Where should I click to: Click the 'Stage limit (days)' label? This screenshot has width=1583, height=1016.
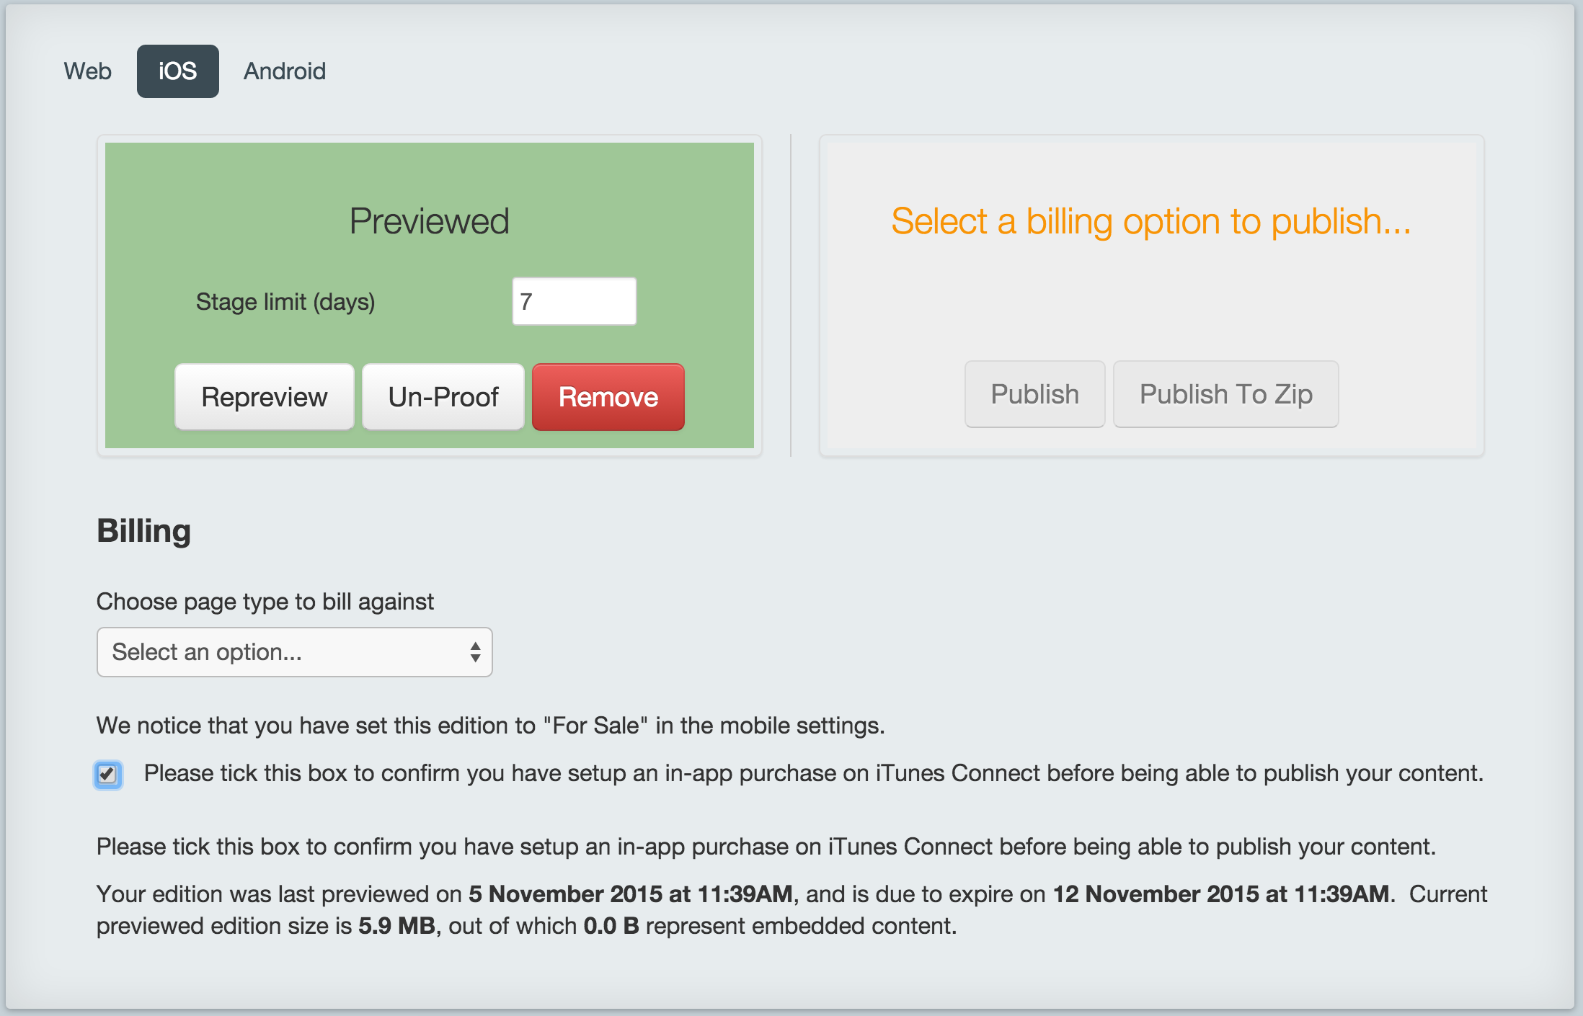coord(285,301)
